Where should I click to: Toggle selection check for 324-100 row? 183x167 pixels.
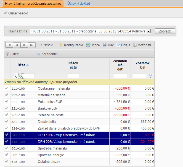point(7,128)
